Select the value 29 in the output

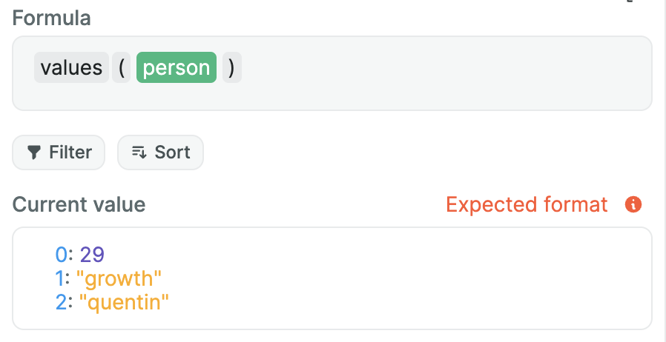[92, 255]
